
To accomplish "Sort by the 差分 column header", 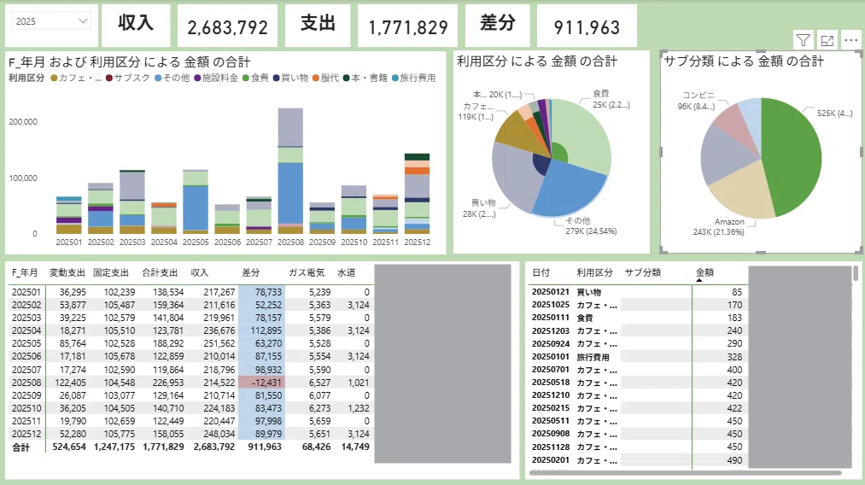I will (x=250, y=272).
